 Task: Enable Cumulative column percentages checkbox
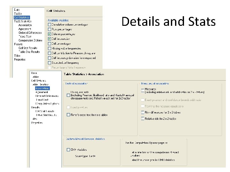click(x=50, y=25)
